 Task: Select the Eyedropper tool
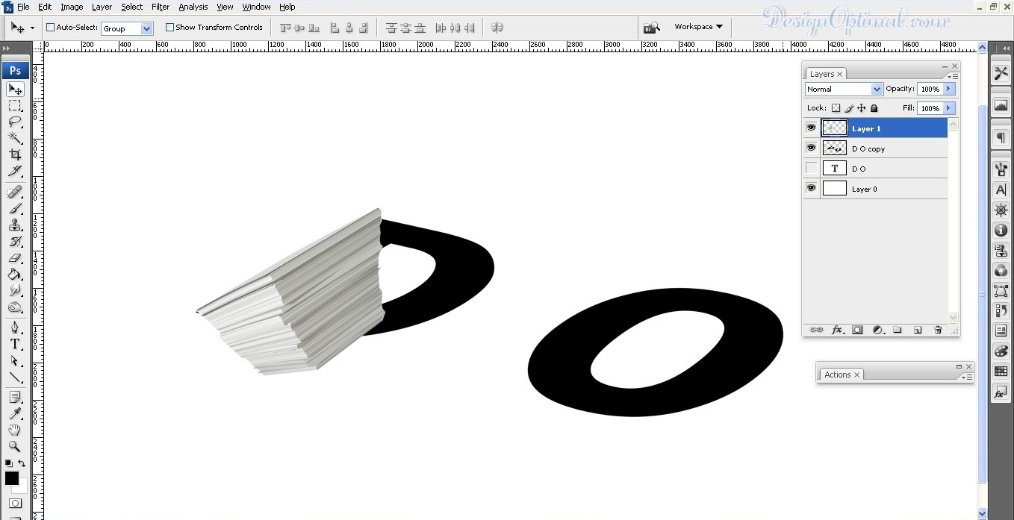point(15,414)
